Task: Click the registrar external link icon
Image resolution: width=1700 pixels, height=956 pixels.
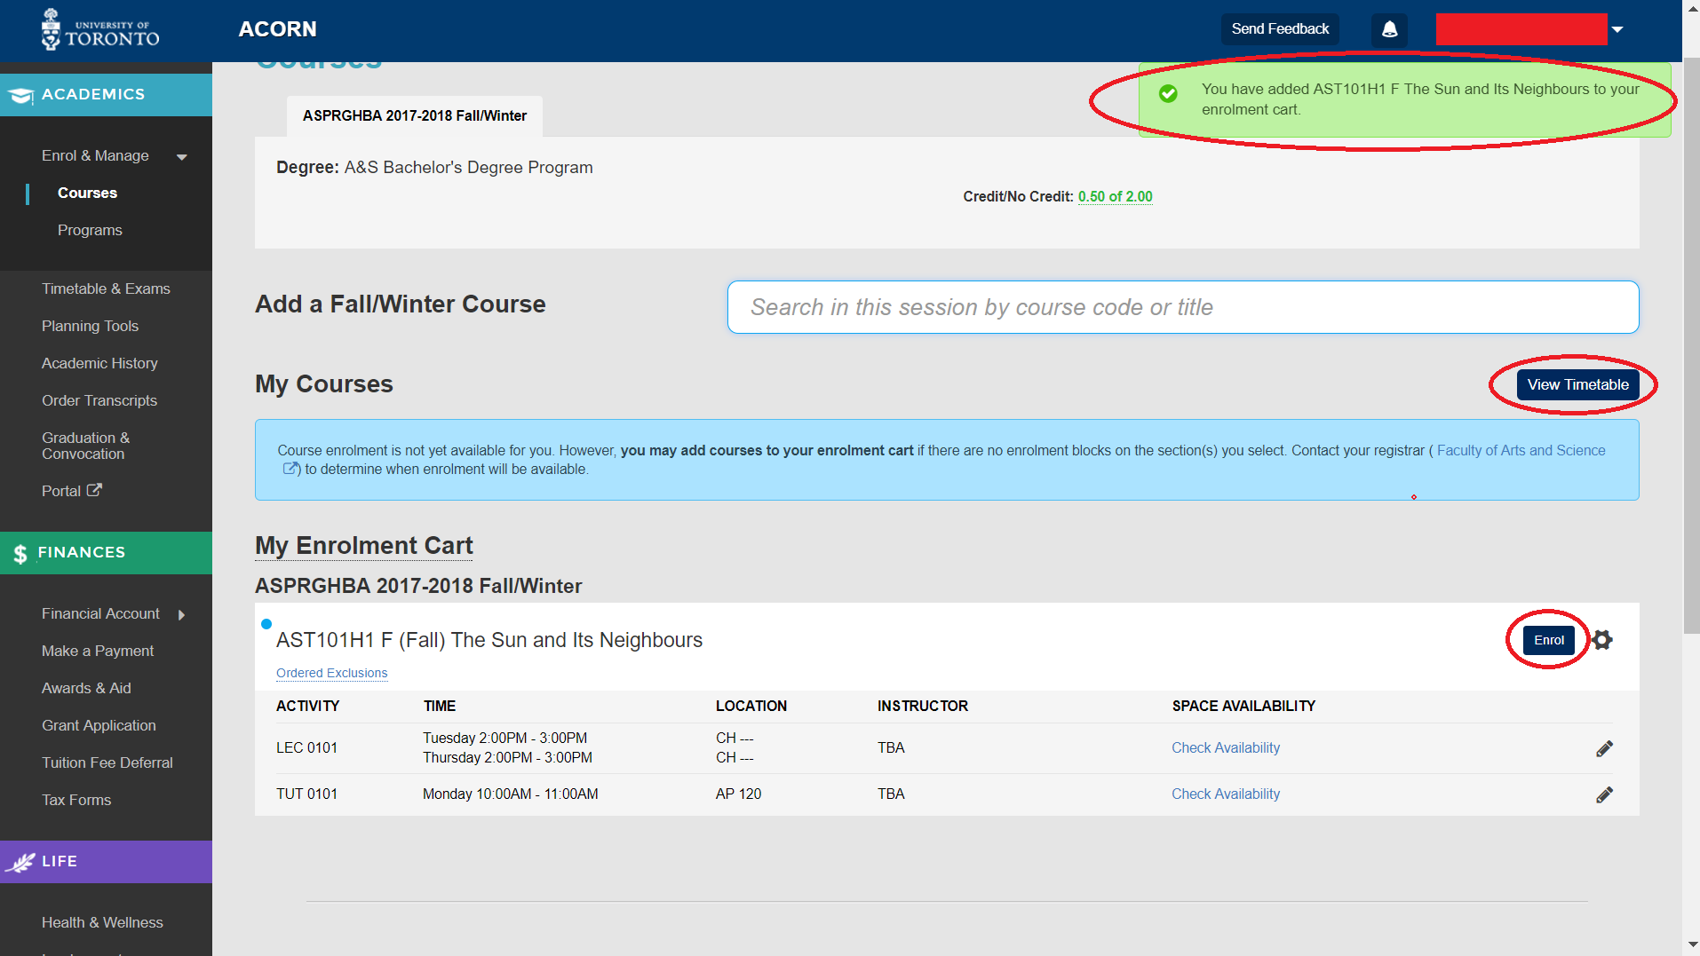Action: point(290,469)
